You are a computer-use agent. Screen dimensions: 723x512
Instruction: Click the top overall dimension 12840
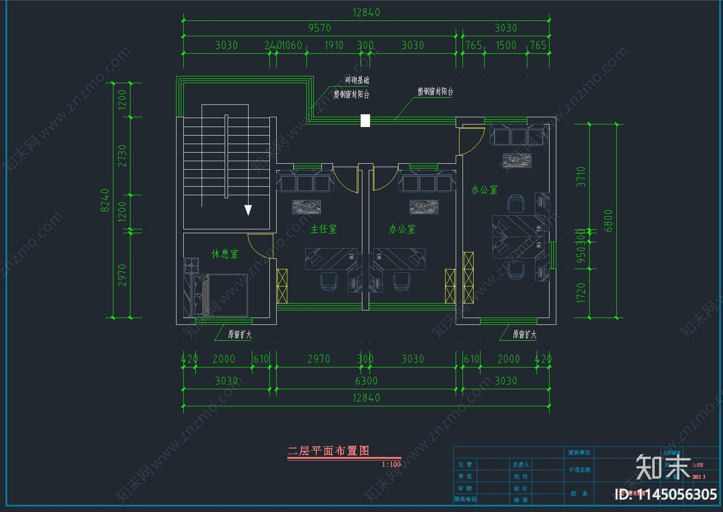tap(366, 13)
